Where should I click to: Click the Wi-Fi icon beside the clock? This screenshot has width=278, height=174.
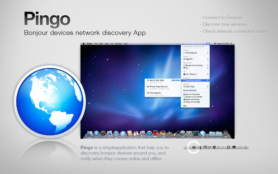tap(215, 43)
